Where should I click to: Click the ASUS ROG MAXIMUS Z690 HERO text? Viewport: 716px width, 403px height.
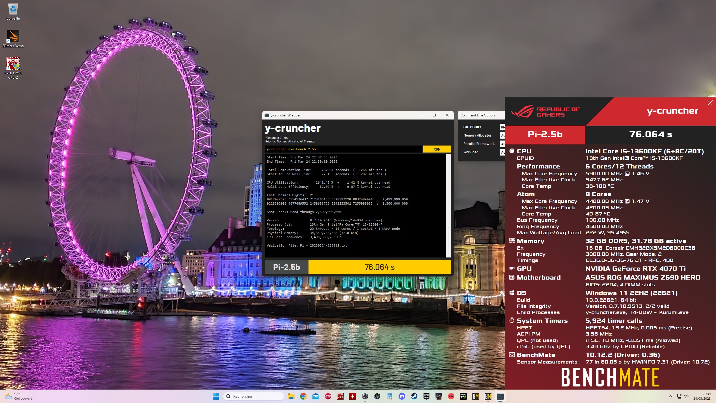pos(643,277)
